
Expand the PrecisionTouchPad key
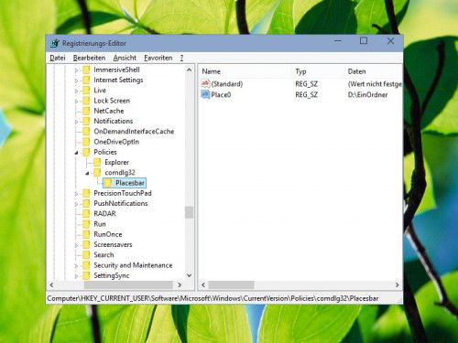76,194
